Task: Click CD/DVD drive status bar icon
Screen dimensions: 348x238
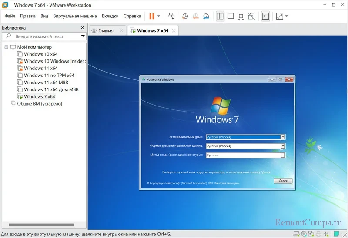Action: tap(304, 234)
